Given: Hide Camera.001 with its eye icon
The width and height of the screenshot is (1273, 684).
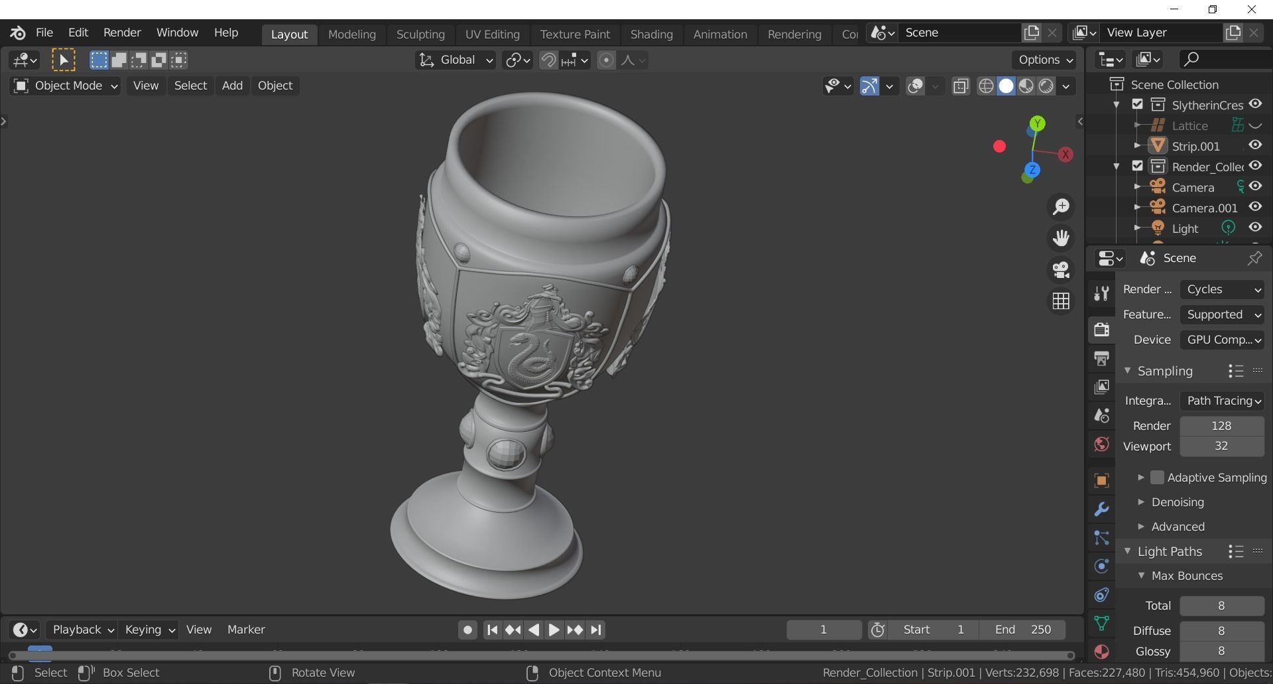Looking at the screenshot, I should [1255, 207].
